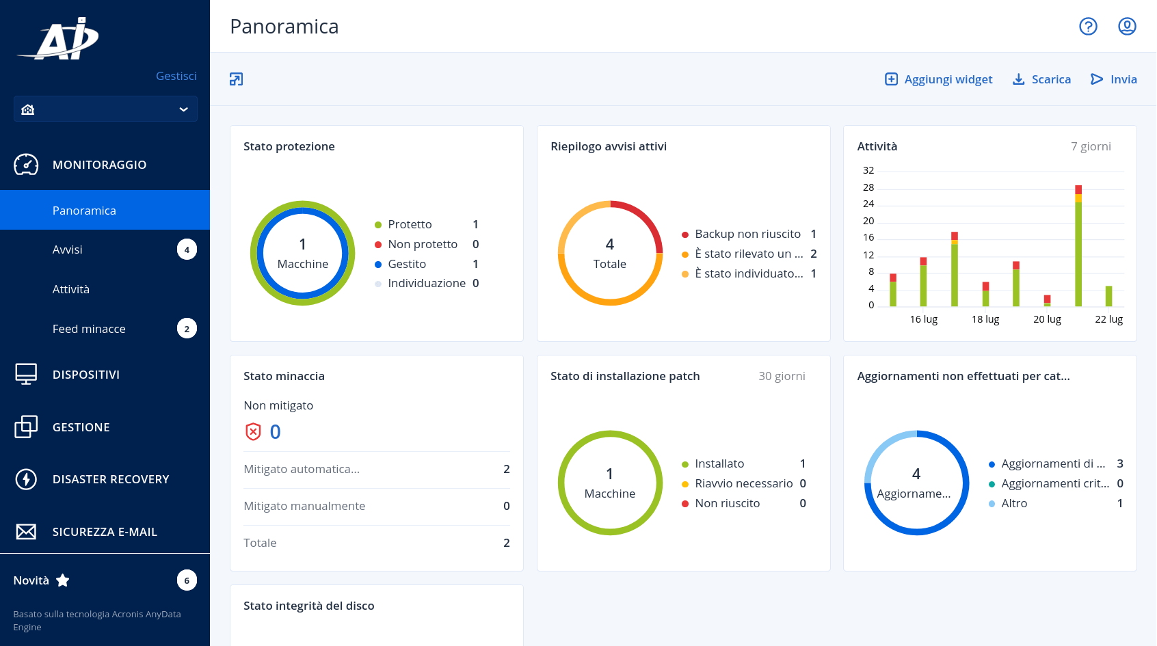Open the help question mark icon
Viewport: 1157px width, 646px height.
pyautogui.click(x=1088, y=26)
